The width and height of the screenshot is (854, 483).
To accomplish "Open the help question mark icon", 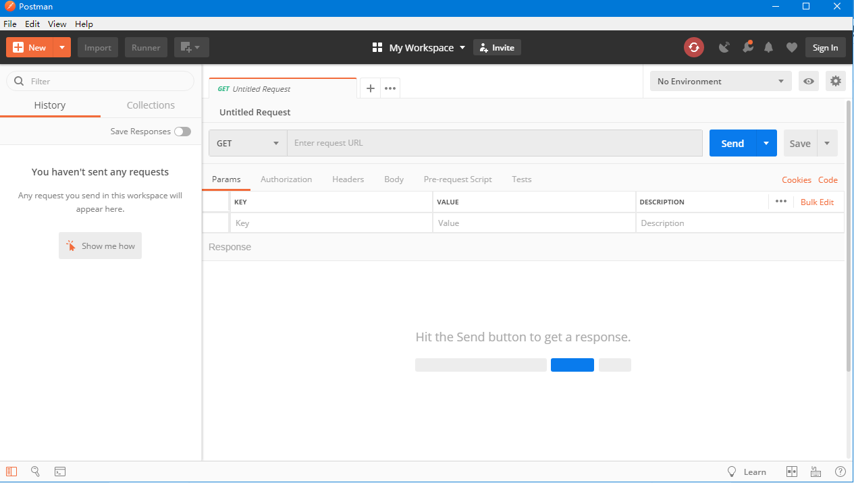I will tap(840, 472).
